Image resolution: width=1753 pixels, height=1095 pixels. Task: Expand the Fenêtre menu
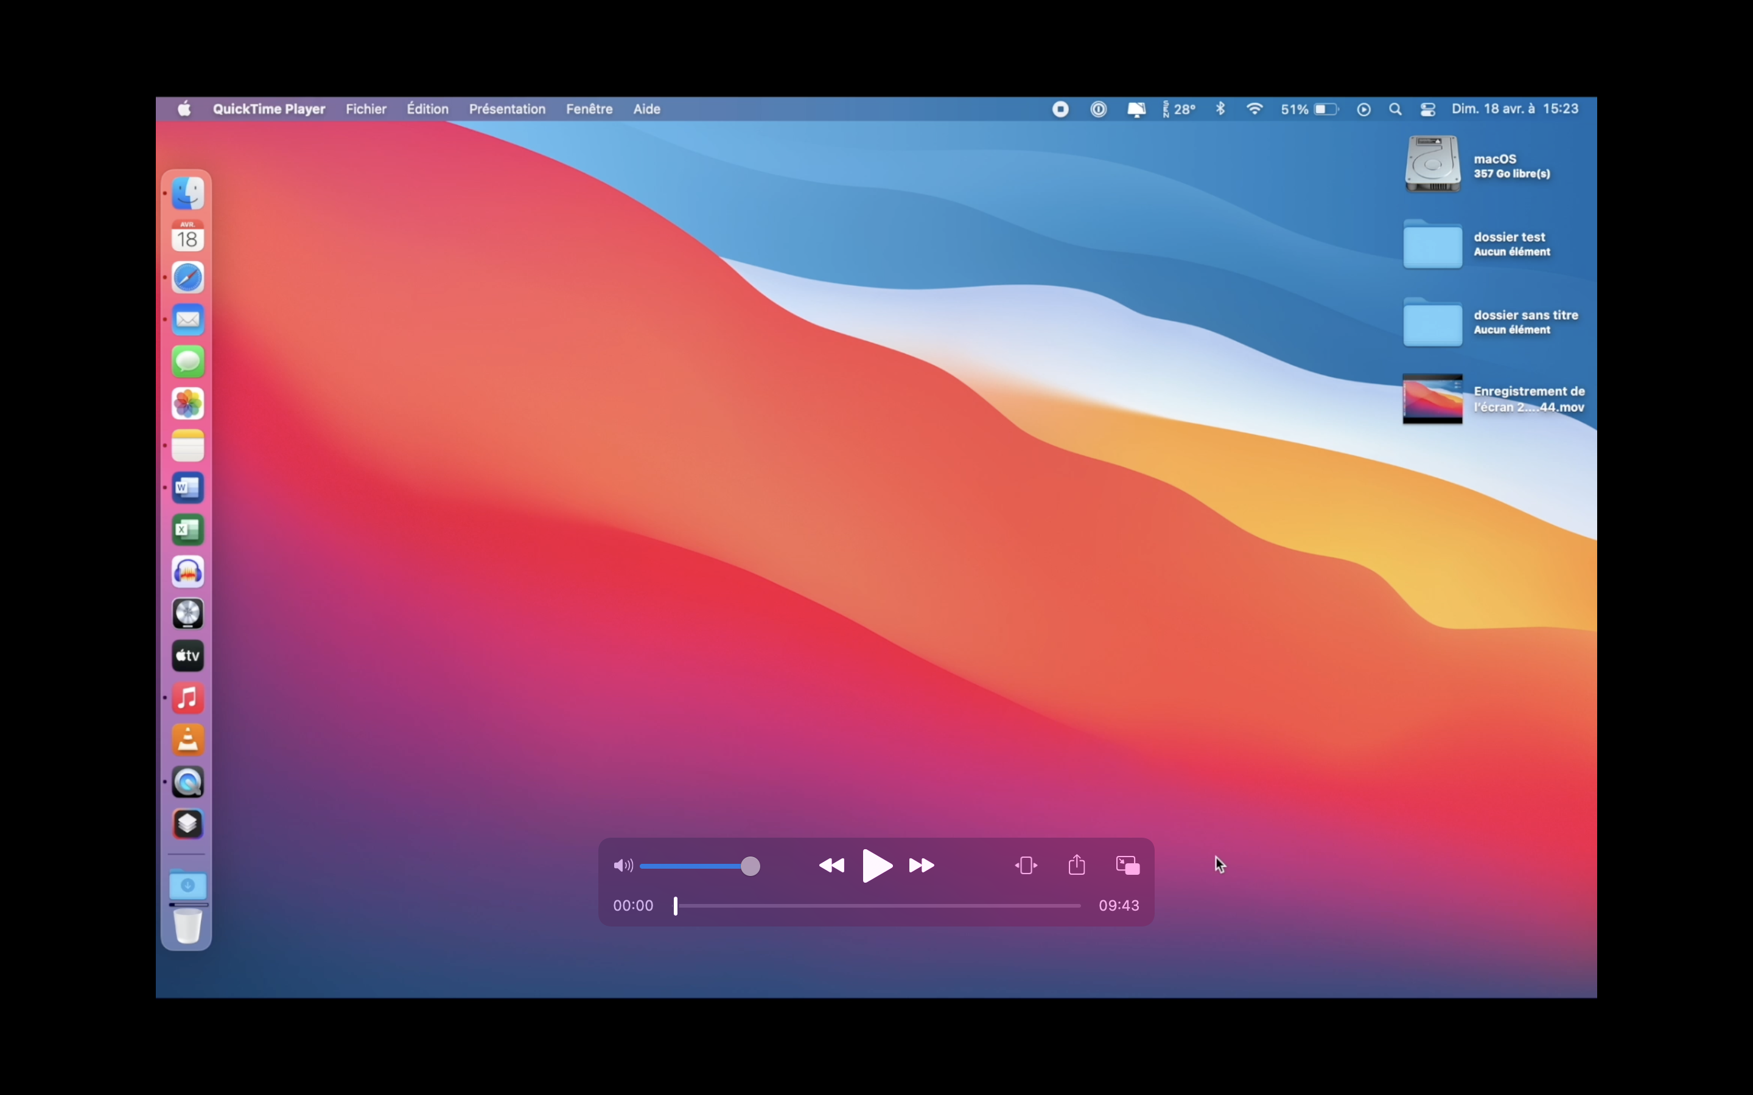pos(589,109)
